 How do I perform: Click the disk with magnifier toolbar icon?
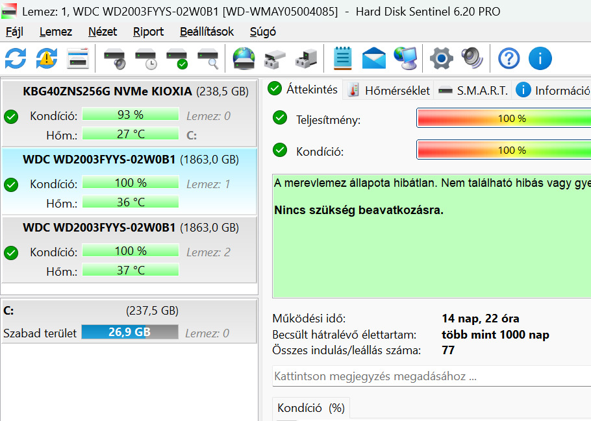(x=208, y=58)
